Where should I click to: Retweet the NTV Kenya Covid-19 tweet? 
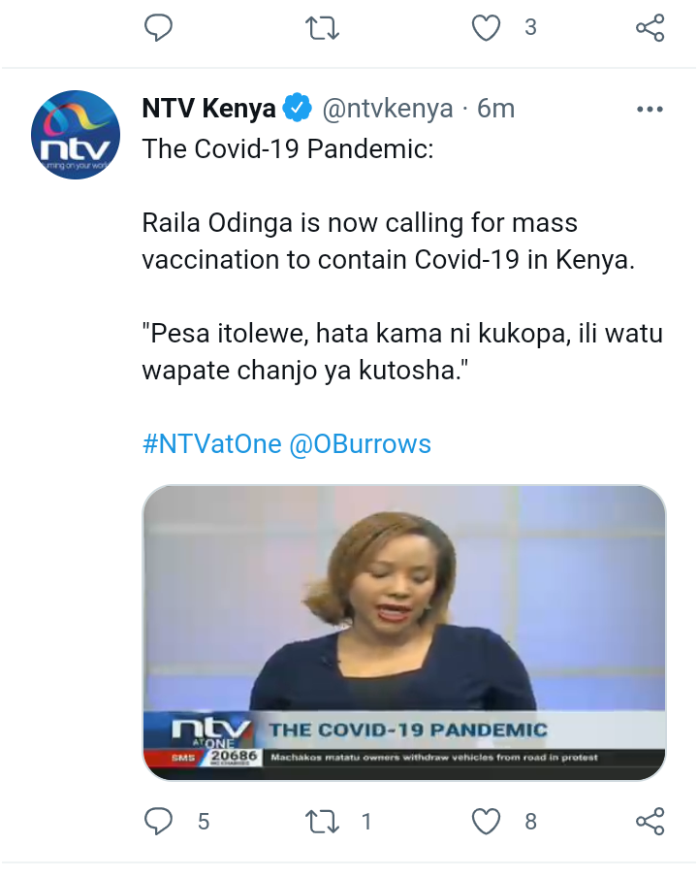coord(322,821)
